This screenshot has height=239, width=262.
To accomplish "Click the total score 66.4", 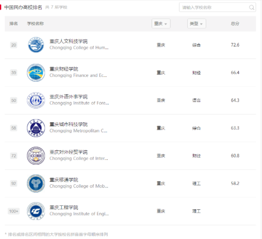I will click(235, 72).
